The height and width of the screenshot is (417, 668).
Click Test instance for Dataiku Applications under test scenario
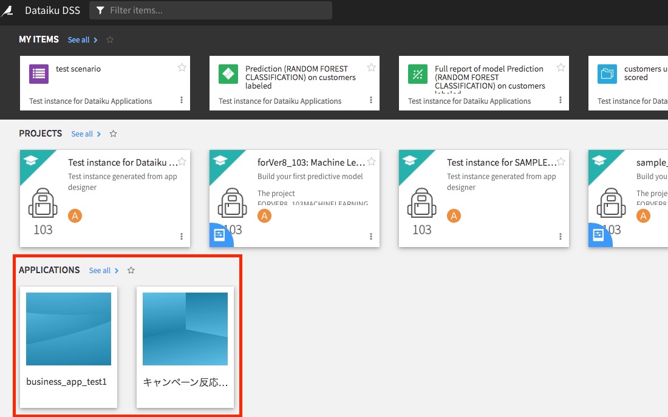tap(90, 101)
